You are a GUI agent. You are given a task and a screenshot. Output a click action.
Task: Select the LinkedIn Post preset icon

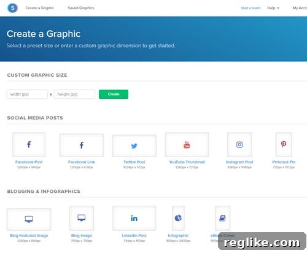pos(134,218)
